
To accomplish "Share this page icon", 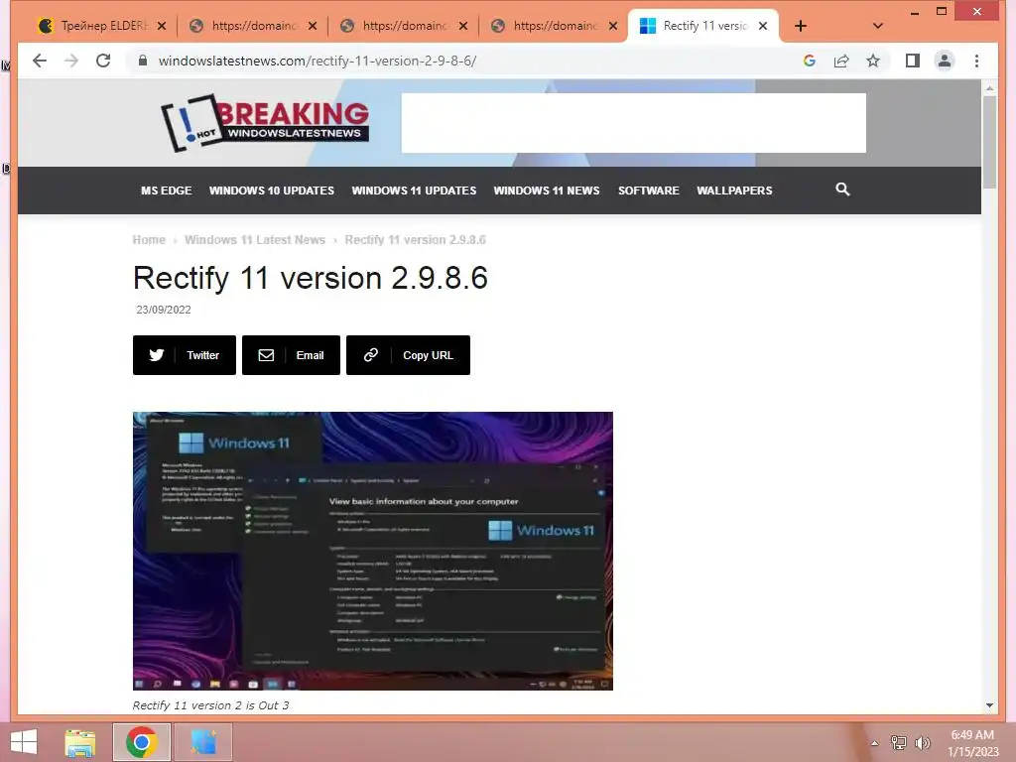I will (x=841, y=61).
